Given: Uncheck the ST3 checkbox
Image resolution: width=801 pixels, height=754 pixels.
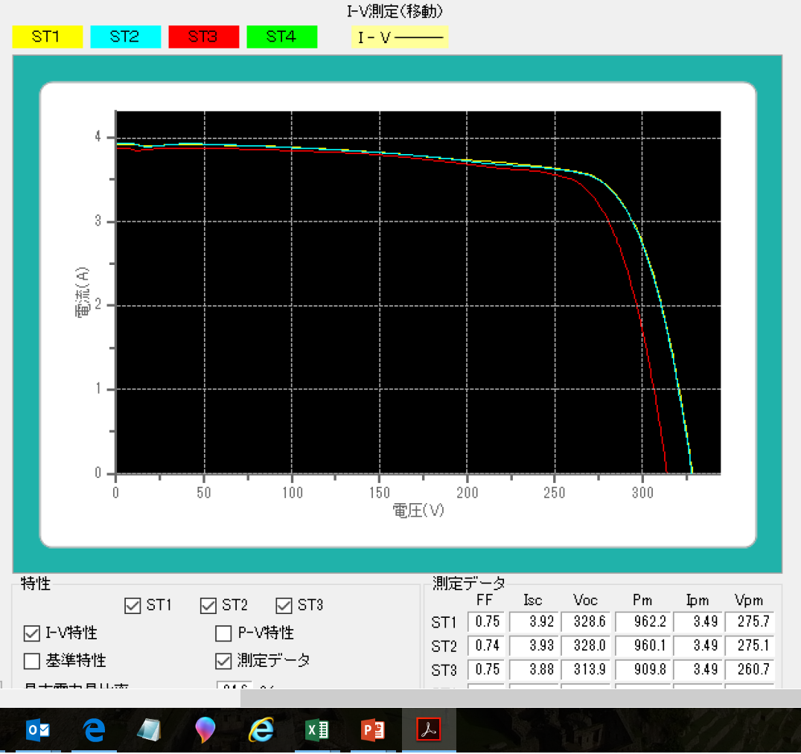Looking at the screenshot, I should [284, 605].
